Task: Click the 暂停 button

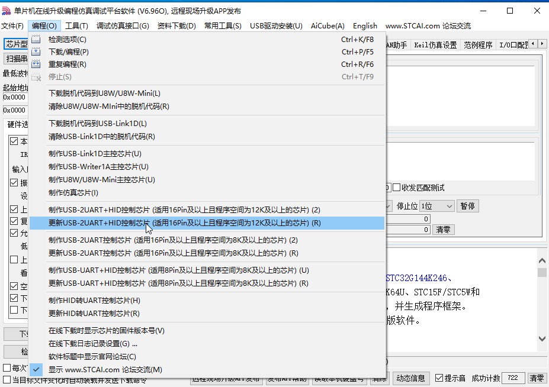Action: (x=467, y=206)
